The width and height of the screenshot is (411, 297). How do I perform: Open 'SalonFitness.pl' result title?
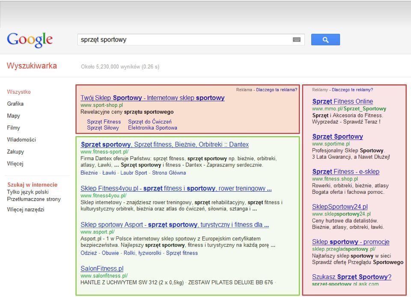102,268
